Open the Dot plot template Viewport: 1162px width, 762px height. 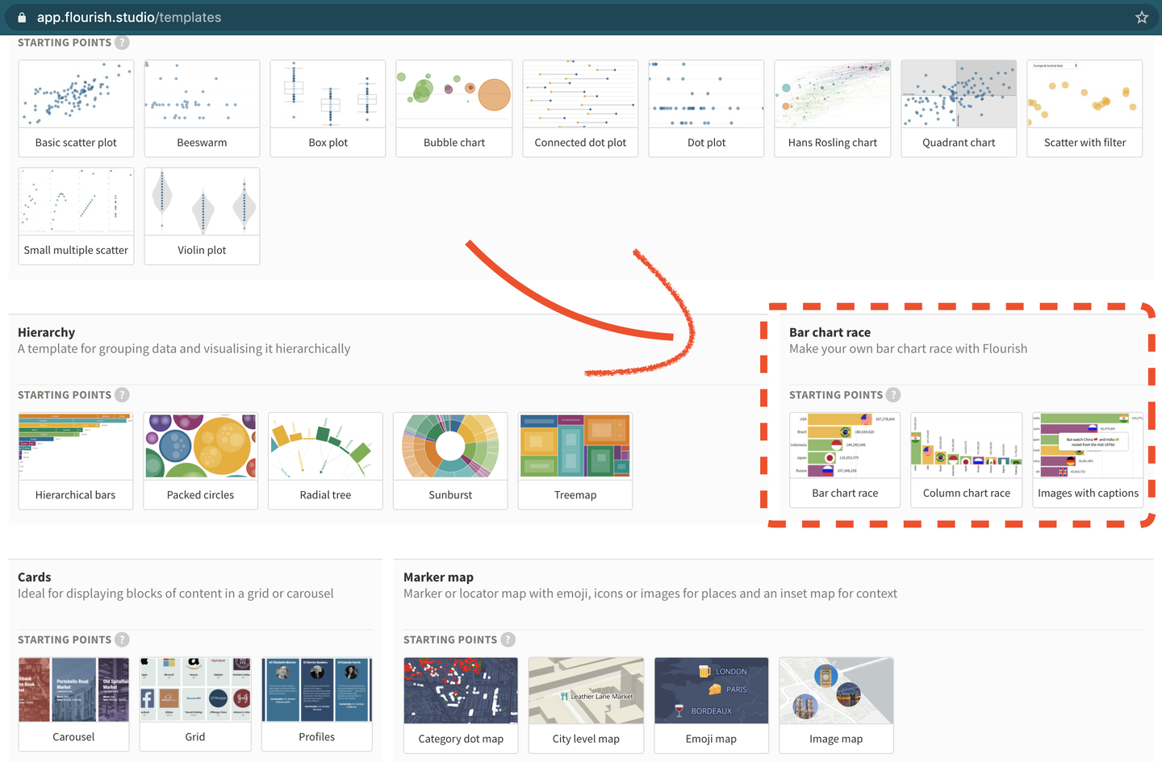[x=706, y=108]
